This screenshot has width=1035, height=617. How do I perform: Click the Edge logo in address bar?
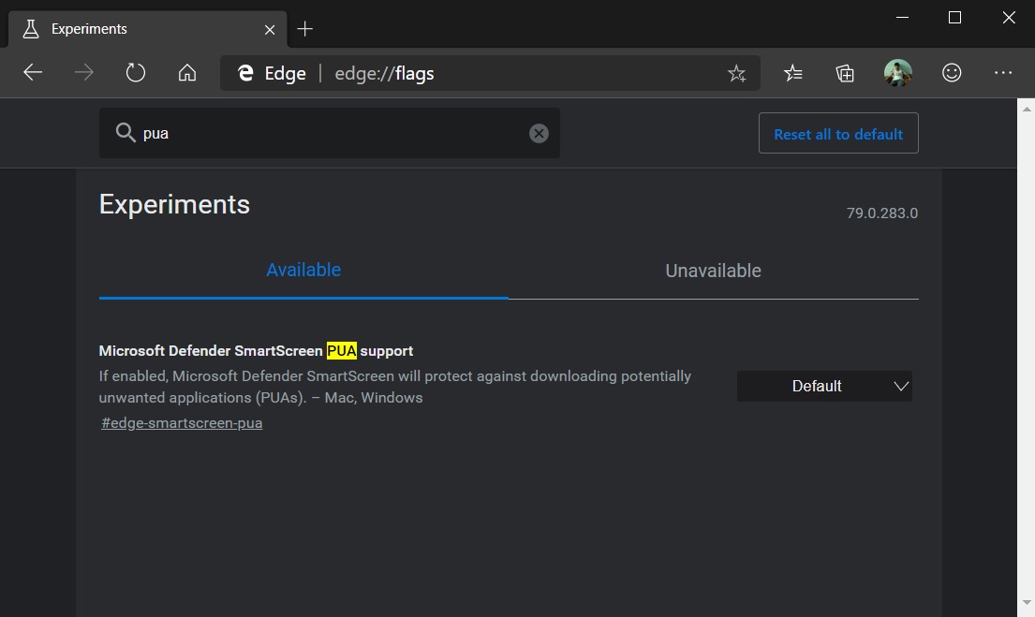tap(245, 73)
